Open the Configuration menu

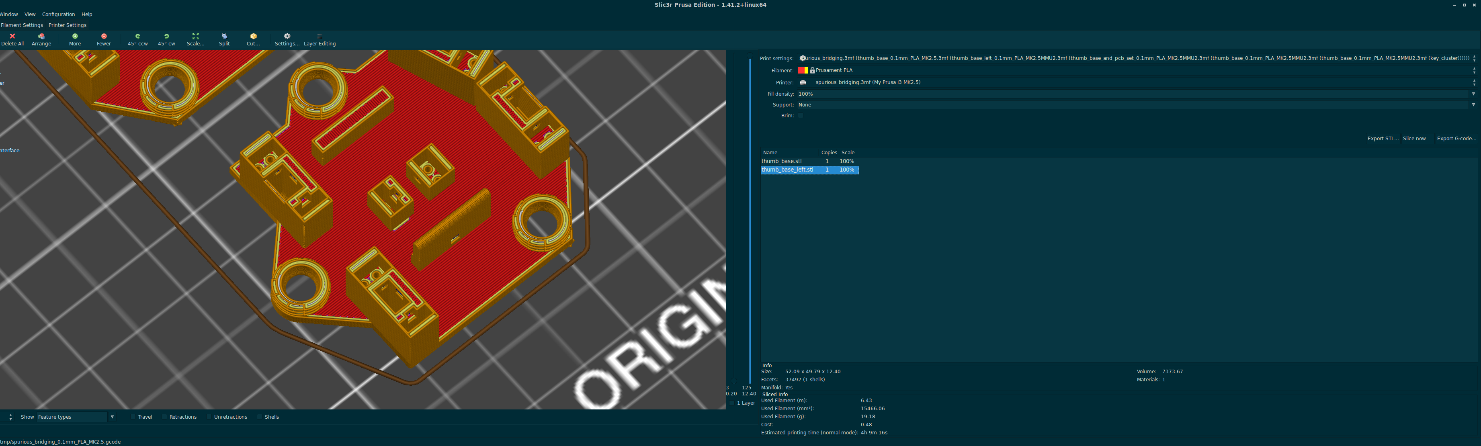(x=58, y=14)
